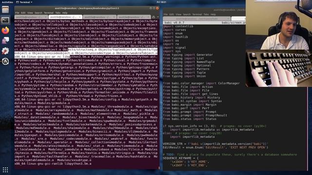The height and width of the screenshot is (175, 312).
Task: Click the 'babi v0.0.7' status header text
Action: click(175, 23)
